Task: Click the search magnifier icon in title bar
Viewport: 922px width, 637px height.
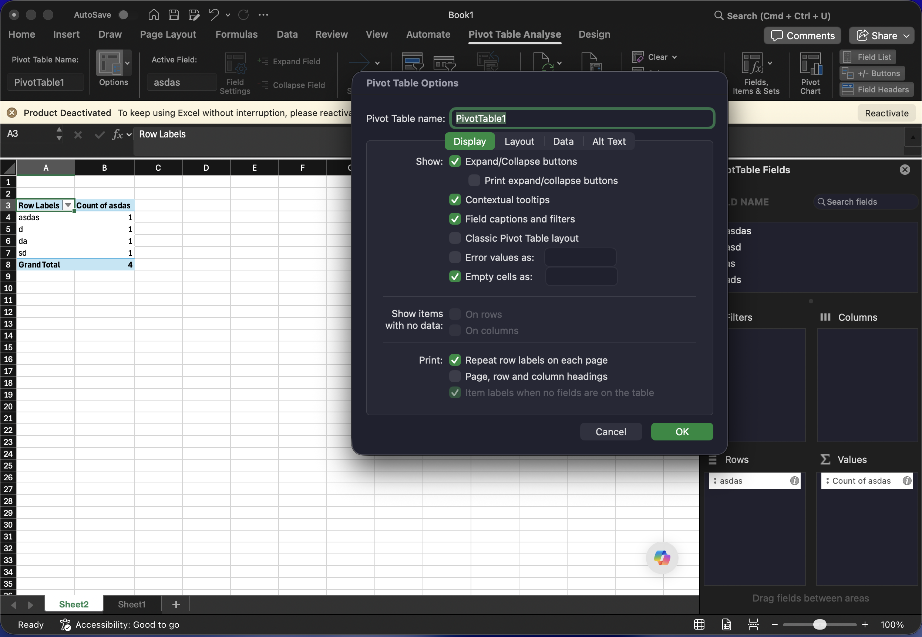Action: click(x=719, y=16)
